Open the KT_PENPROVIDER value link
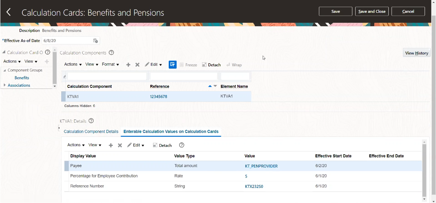Viewport: 436px width, 203px height. pyautogui.click(x=261, y=166)
